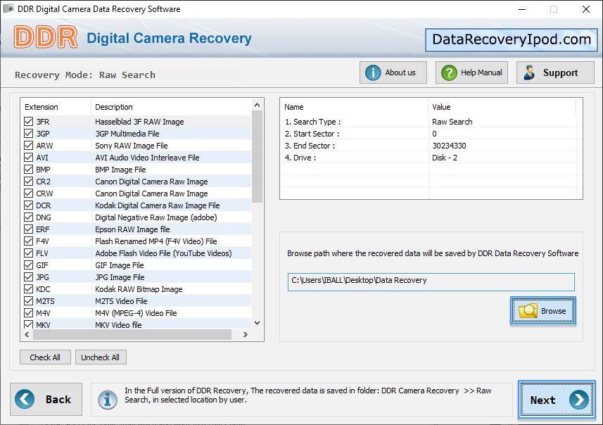
Task: Click the app icon in the title bar
Action: tap(8, 8)
